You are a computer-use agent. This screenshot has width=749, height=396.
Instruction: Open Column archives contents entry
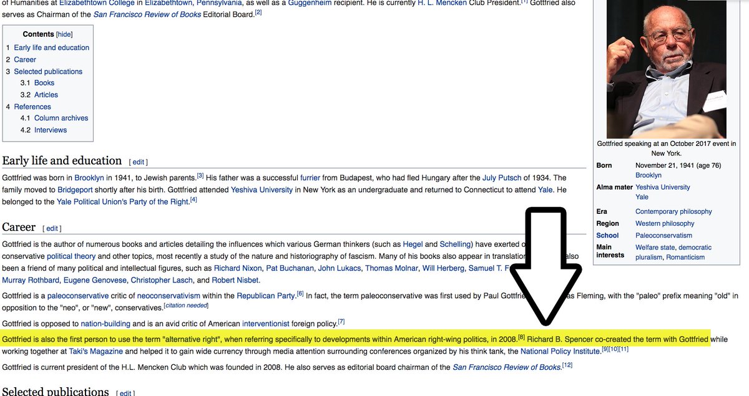tap(61, 118)
